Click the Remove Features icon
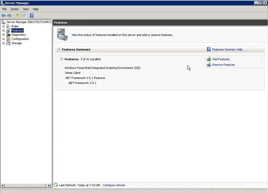Image resolution: width=268 pixels, height=193 pixels. (209, 65)
